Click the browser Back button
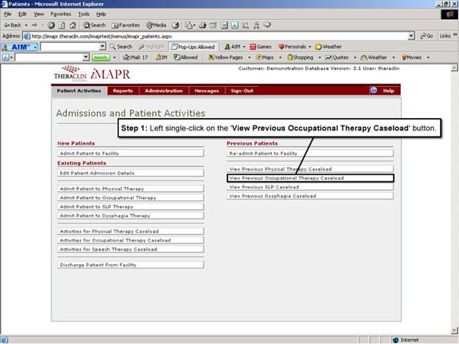This screenshot has height=344, width=459. point(13,25)
